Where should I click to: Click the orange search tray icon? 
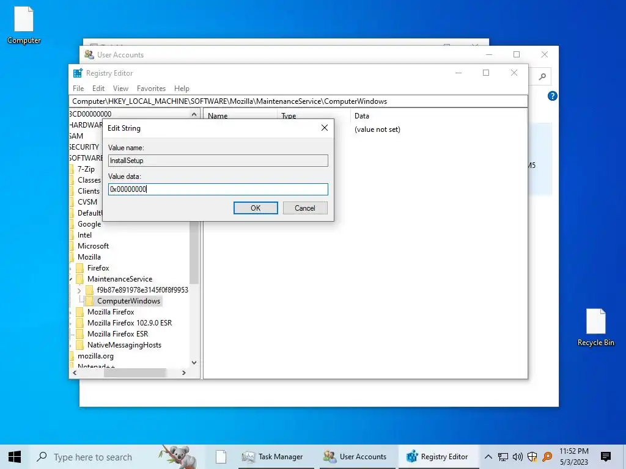tap(547, 457)
